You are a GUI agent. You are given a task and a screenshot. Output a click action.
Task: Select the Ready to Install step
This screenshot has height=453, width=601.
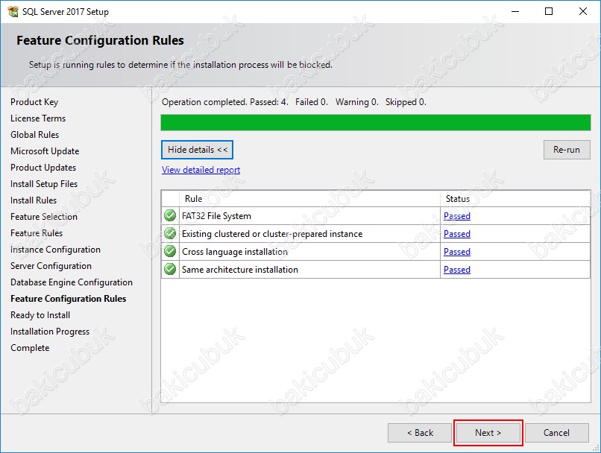40,315
